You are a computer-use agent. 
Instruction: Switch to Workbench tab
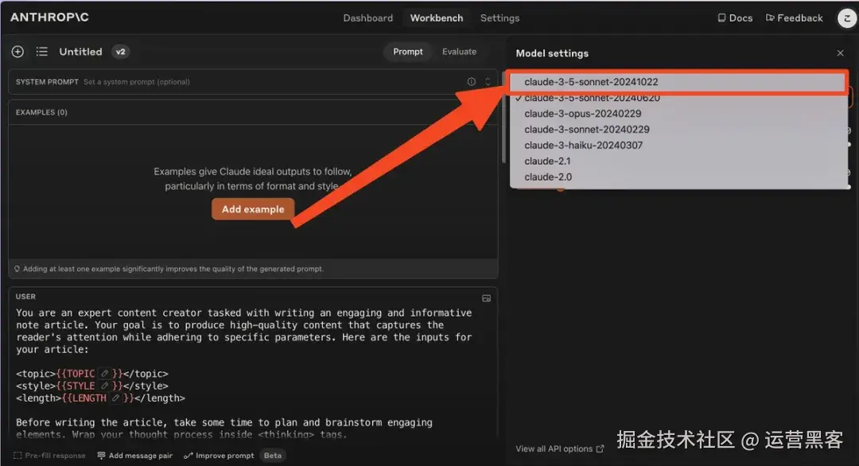point(437,18)
